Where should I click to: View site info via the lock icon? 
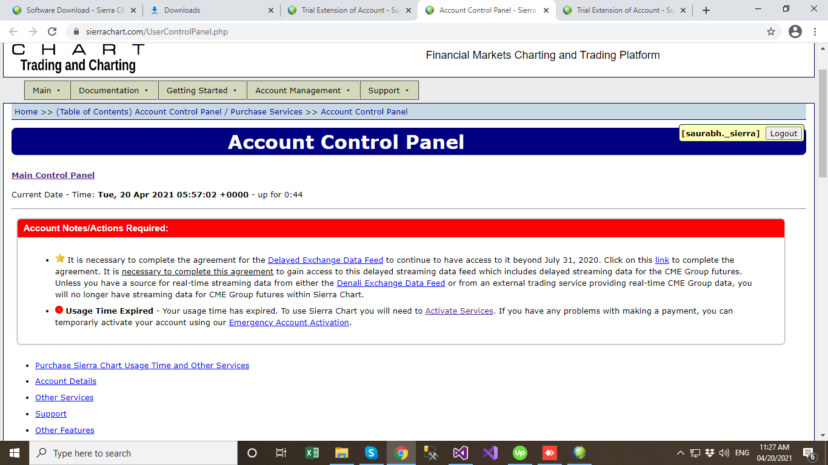tap(76, 31)
